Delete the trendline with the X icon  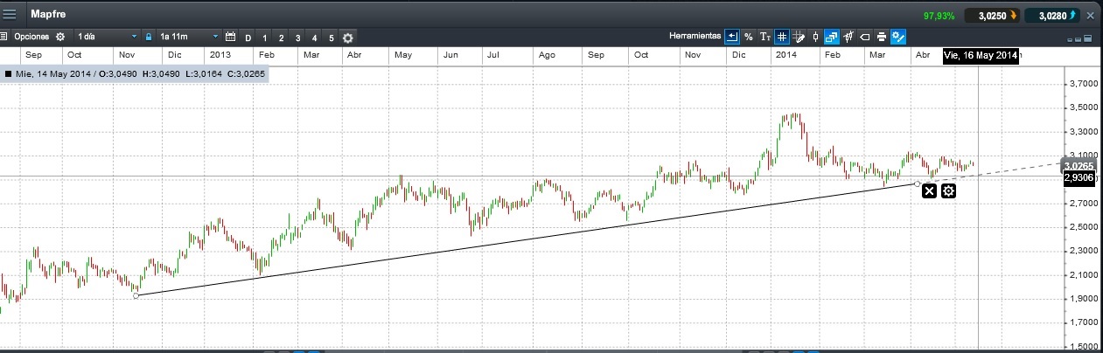pyautogui.click(x=929, y=190)
